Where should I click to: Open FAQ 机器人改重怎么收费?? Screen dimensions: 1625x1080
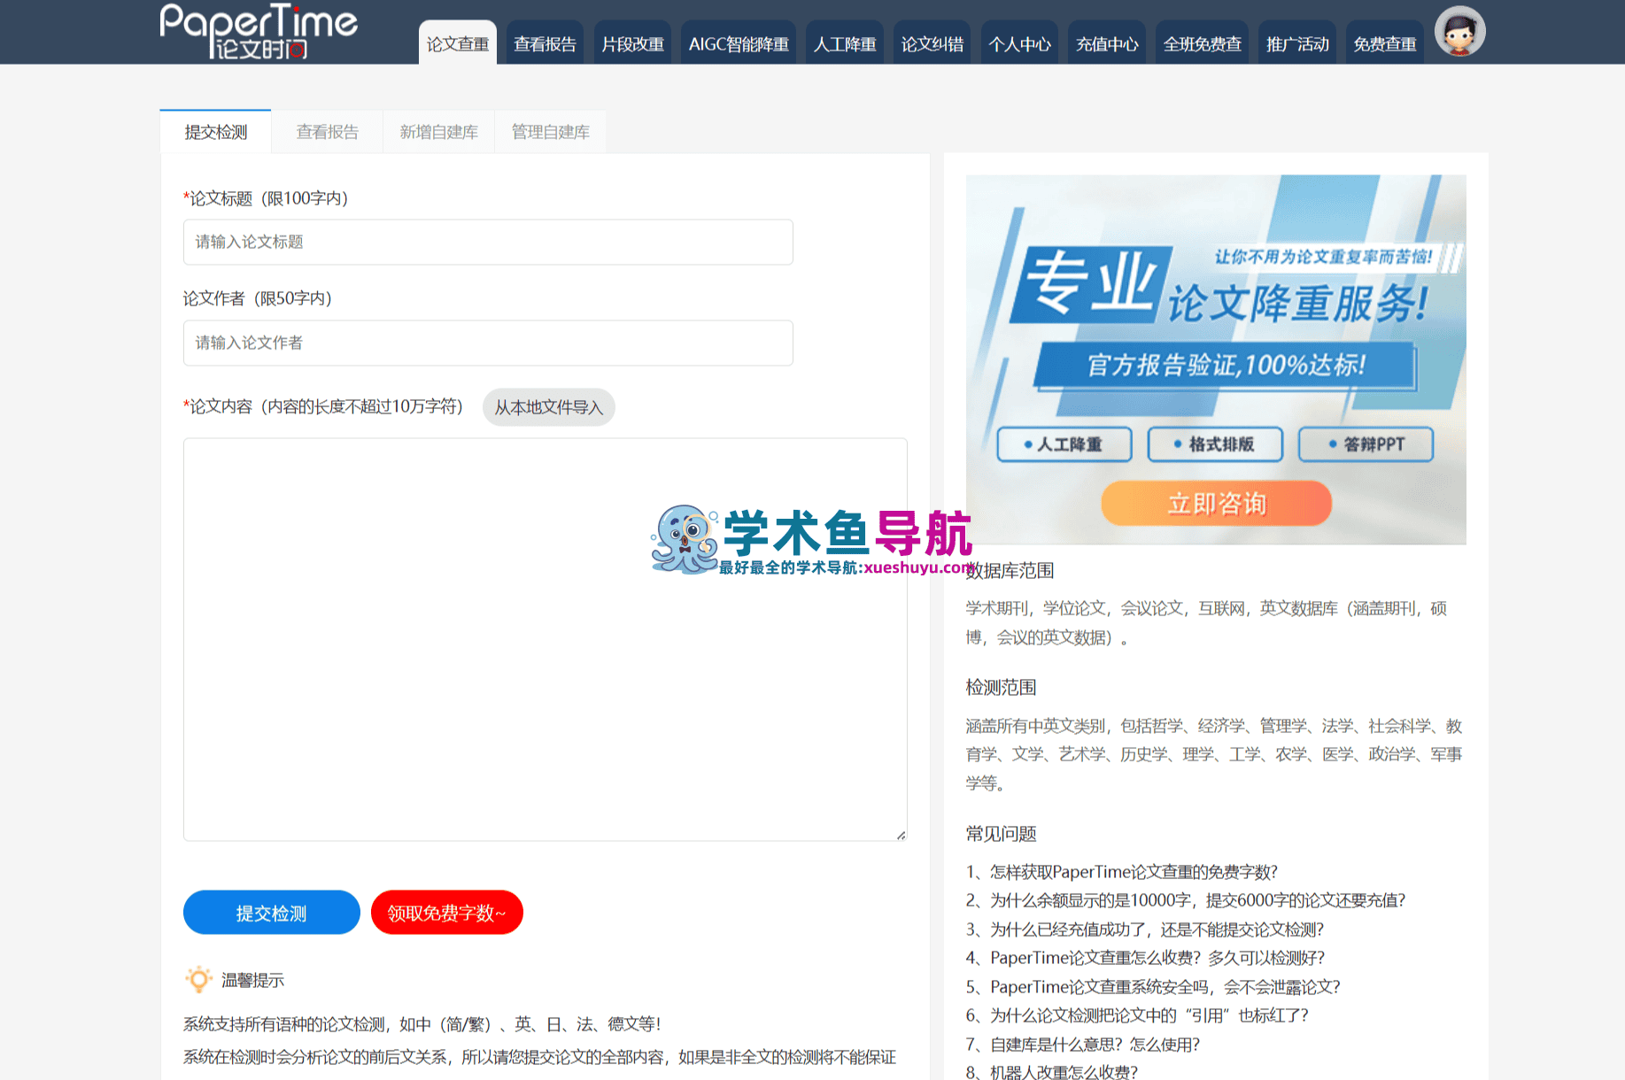pos(1052,1072)
